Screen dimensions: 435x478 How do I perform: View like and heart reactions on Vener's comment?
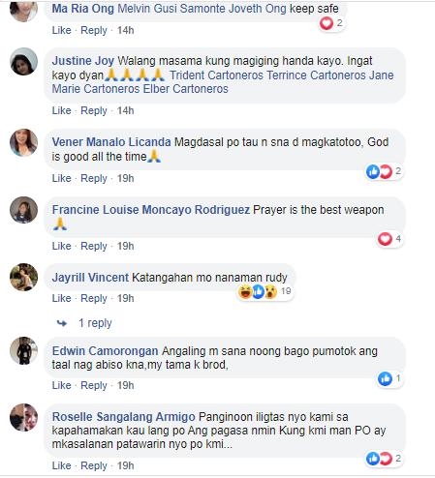click(384, 171)
